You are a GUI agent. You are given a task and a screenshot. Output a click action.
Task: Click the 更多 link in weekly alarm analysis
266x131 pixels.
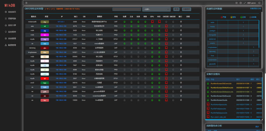(x=257, y=127)
